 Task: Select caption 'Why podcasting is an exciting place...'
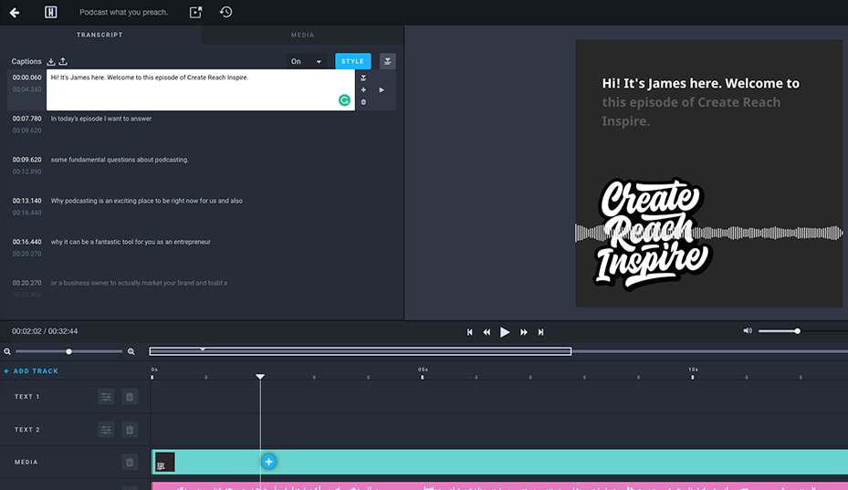147,201
